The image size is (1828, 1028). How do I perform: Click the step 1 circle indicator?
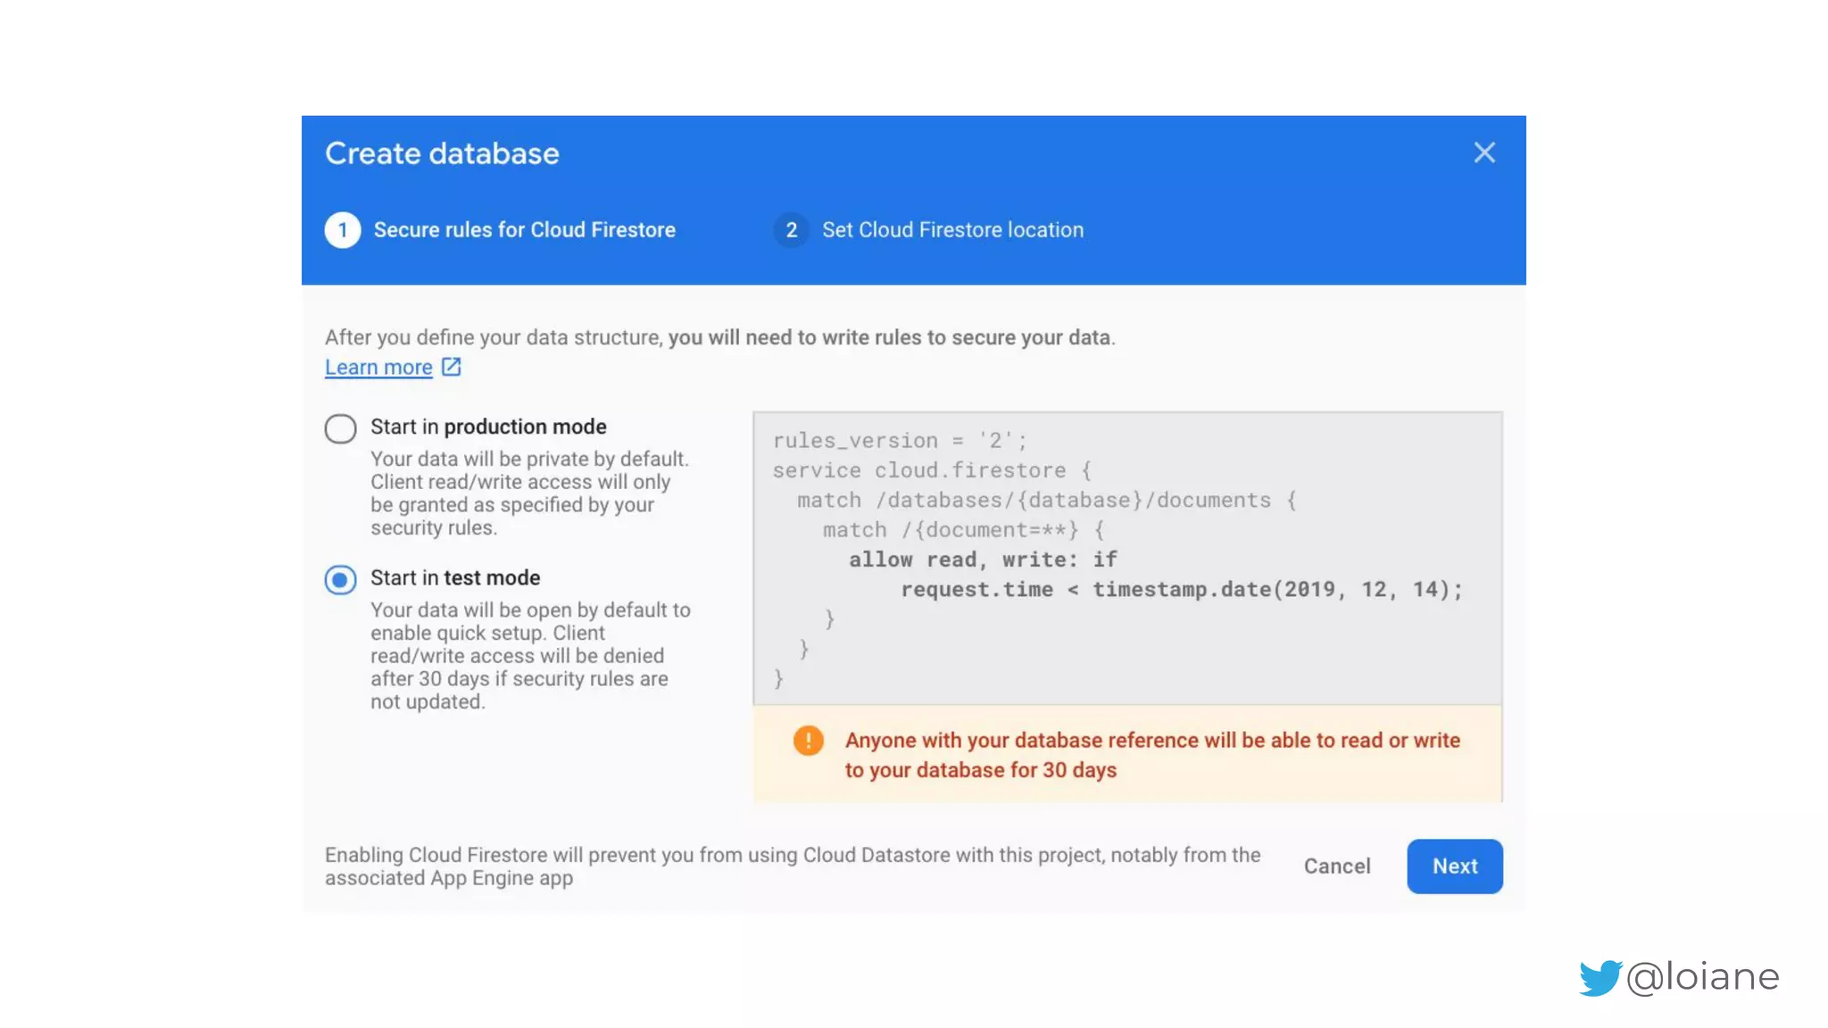(343, 230)
